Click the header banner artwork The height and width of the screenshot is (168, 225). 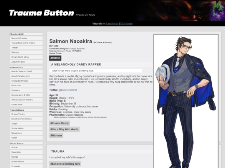coord(180,10)
